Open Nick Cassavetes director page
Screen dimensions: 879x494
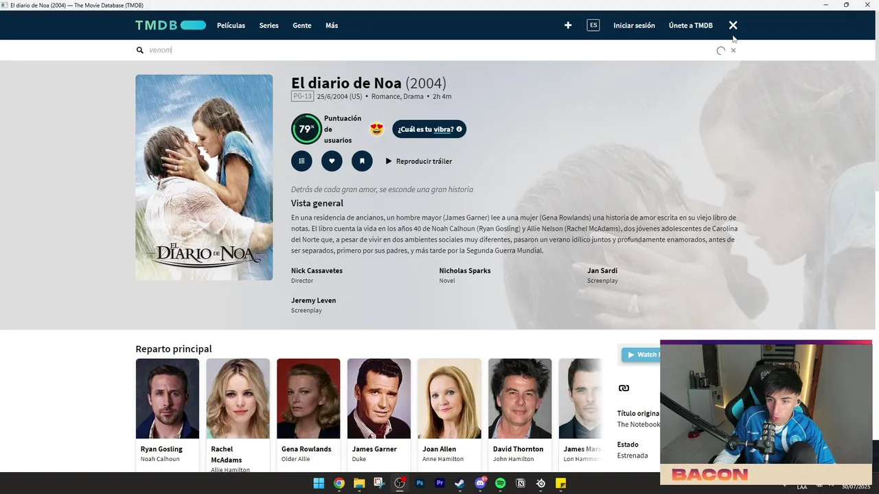coord(317,270)
